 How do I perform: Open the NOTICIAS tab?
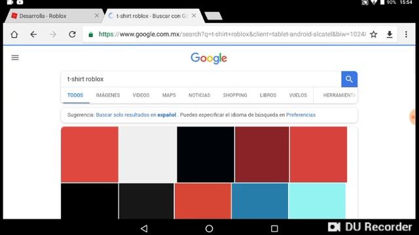point(199,95)
